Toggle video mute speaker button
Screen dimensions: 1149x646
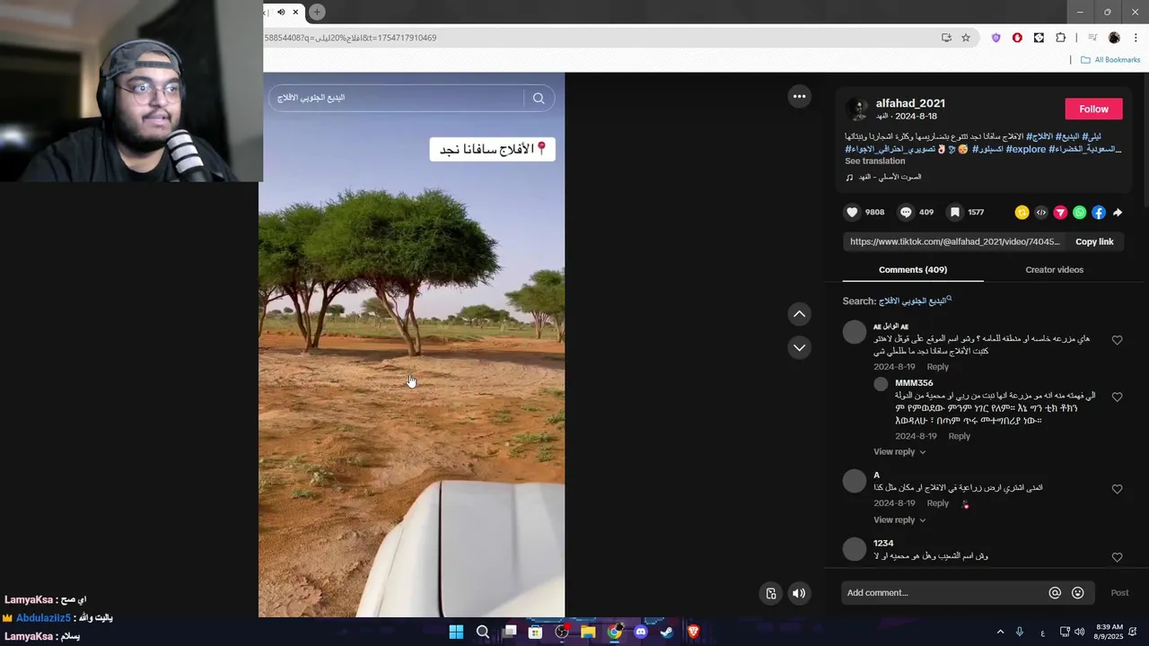click(x=799, y=593)
